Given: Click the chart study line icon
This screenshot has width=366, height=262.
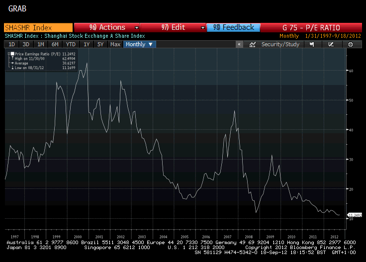Looking at the screenshot, I should pos(252,44).
